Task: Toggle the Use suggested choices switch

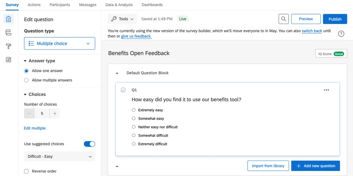Action: 89,144
